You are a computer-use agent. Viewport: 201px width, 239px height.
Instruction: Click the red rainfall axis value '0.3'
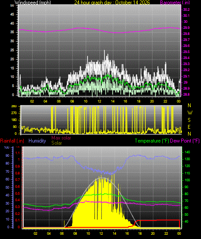click(18, 207)
